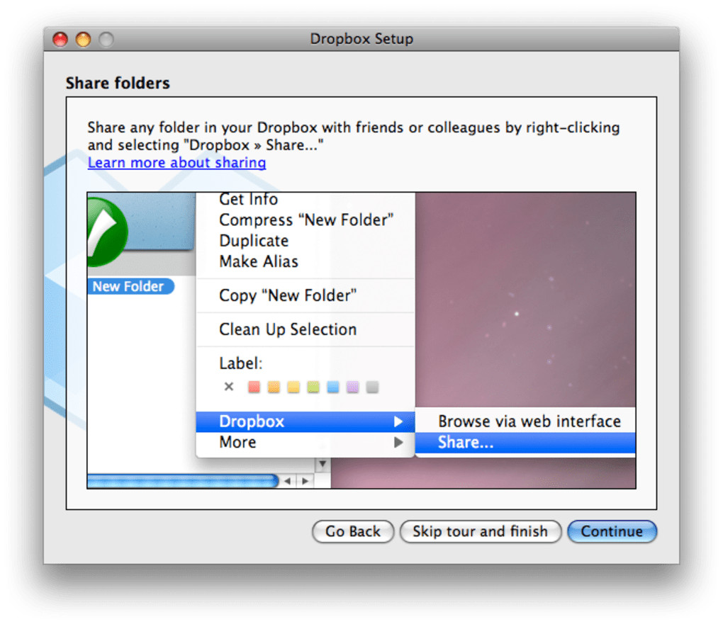Select Clean Up Selection entry

point(288,329)
